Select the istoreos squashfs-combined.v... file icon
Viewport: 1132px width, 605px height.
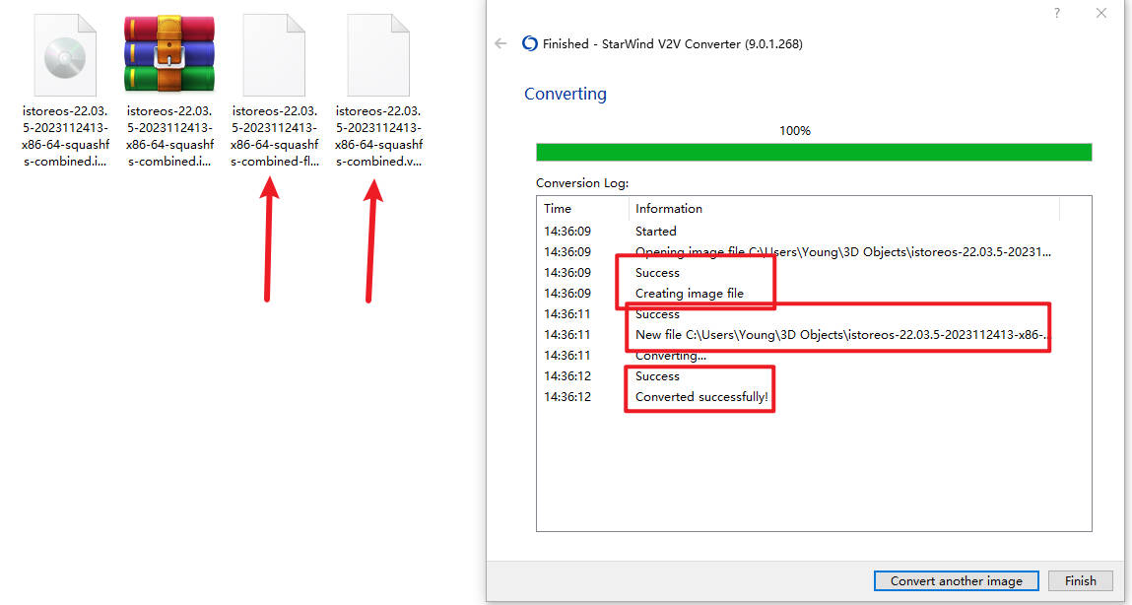[378, 55]
